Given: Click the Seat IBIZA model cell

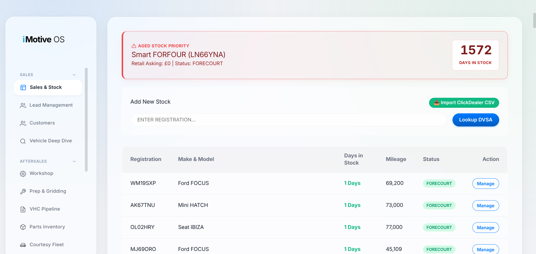Looking at the screenshot, I should pyautogui.click(x=191, y=227).
